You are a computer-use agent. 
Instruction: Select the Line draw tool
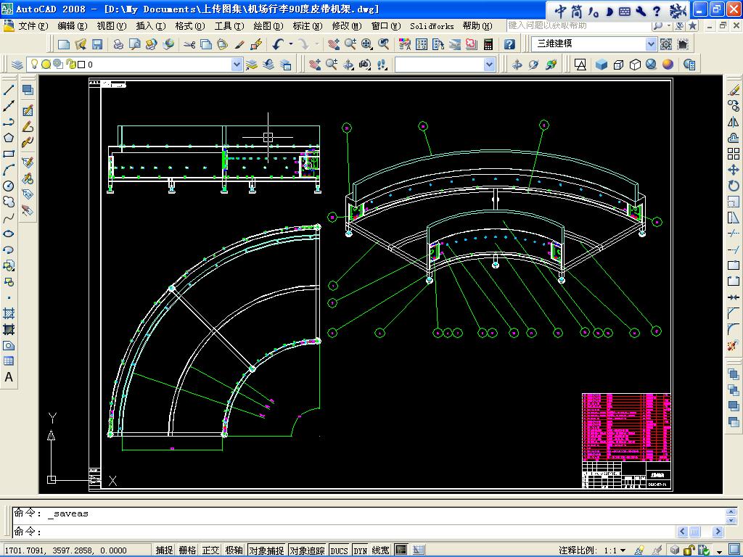click(9, 90)
